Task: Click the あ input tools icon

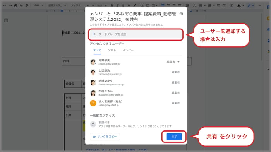Action: (x=239, y=6)
